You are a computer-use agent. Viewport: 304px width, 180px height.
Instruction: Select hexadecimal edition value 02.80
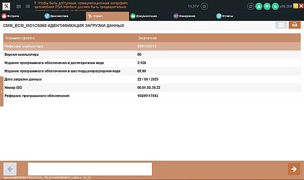142,71
